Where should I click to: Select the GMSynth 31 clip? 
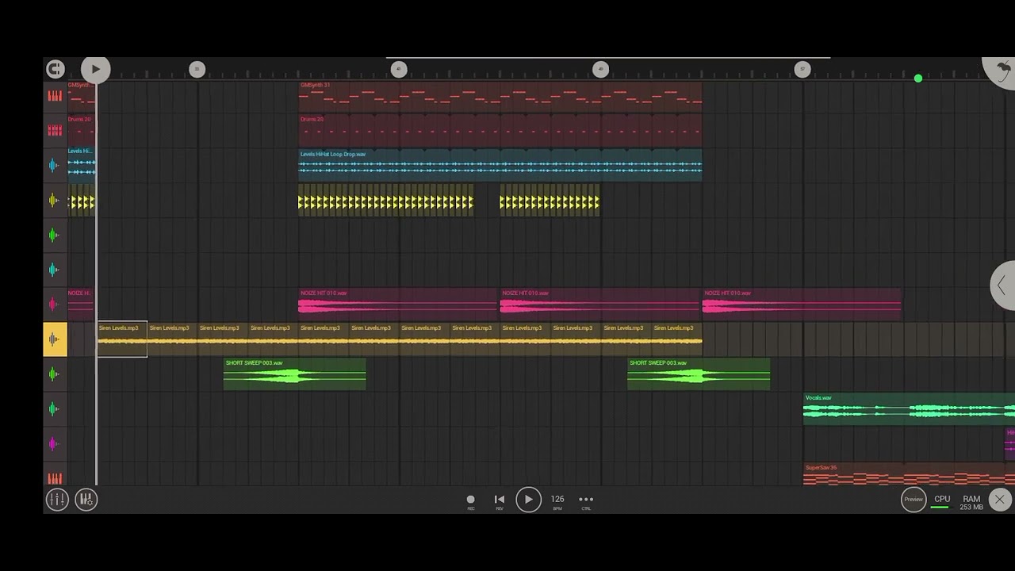point(500,96)
